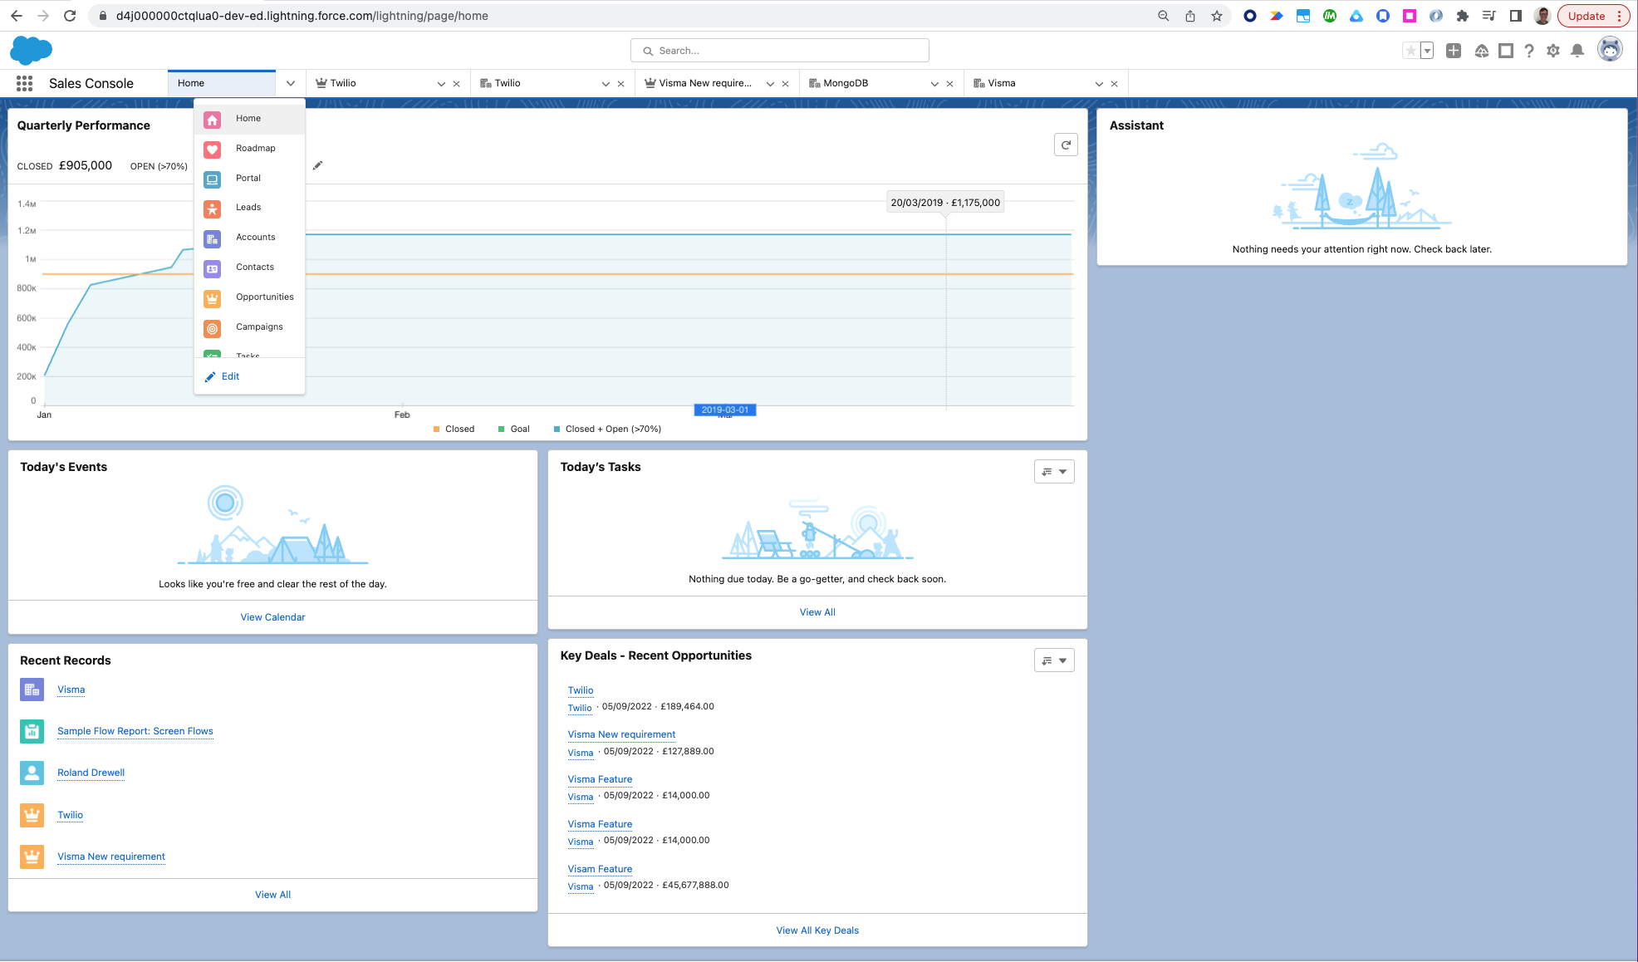Select Roadmap in the navigation menu
Image resolution: width=1638 pixels, height=962 pixels.
point(249,149)
